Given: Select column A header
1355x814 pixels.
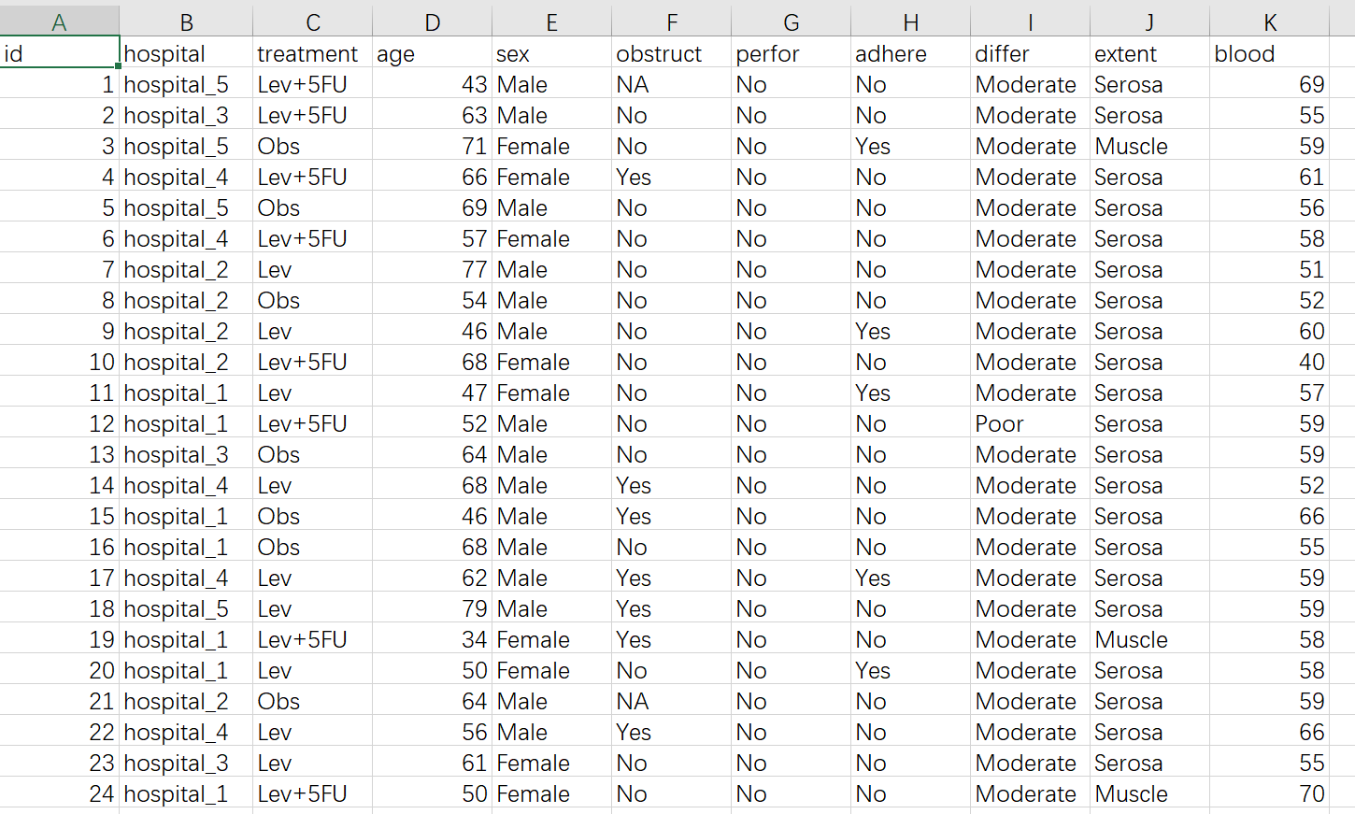Looking at the screenshot, I should point(59,21).
